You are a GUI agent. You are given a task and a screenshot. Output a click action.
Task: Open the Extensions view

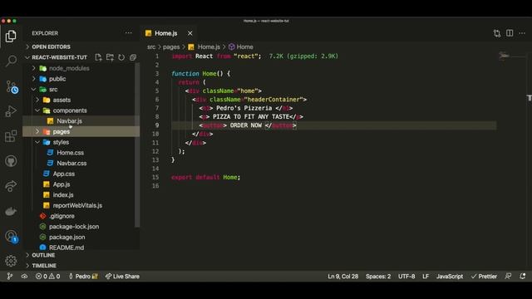pos(11,136)
